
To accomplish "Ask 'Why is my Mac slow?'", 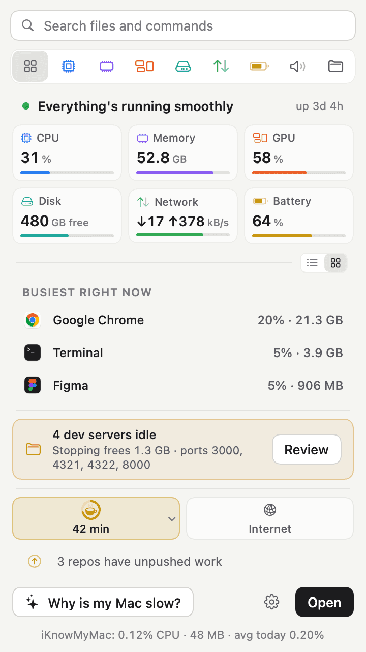I will click(x=103, y=603).
